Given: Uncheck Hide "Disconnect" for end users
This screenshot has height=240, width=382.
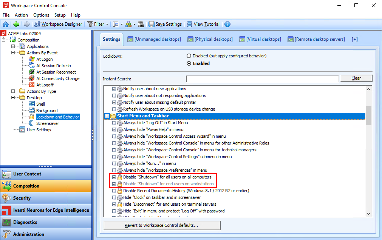Looking at the screenshot, I should pyautogui.click(x=114, y=204).
